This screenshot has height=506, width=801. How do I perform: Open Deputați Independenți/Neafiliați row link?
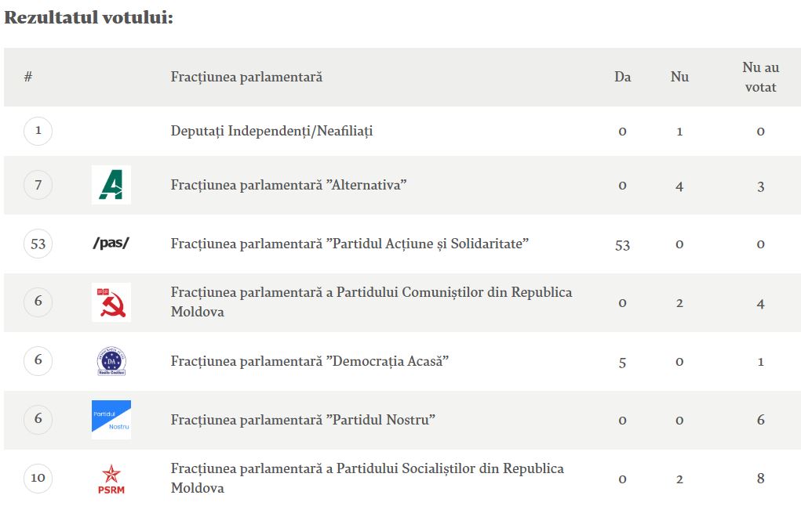[x=271, y=131]
